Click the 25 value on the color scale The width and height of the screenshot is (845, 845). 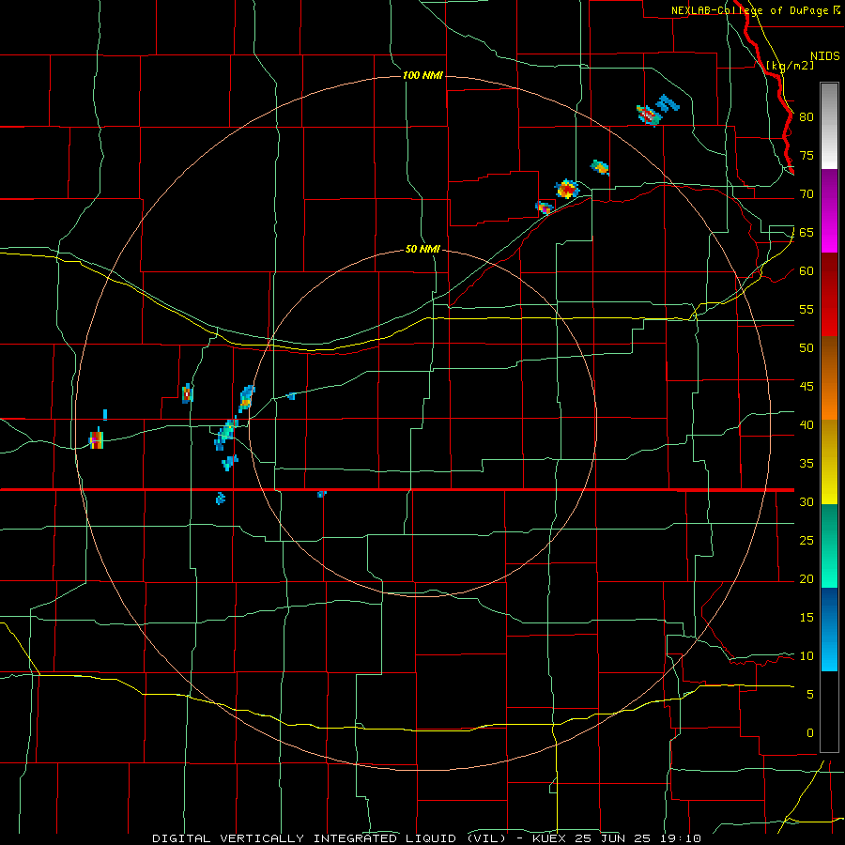pos(807,540)
